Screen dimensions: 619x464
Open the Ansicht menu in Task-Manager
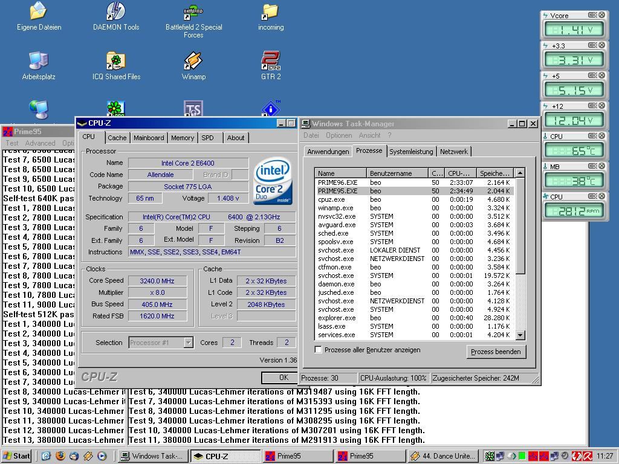[369, 135]
